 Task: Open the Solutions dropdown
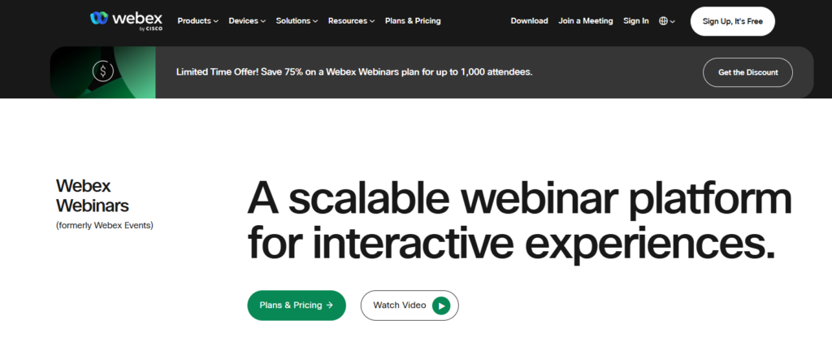click(x=297, y=21)
